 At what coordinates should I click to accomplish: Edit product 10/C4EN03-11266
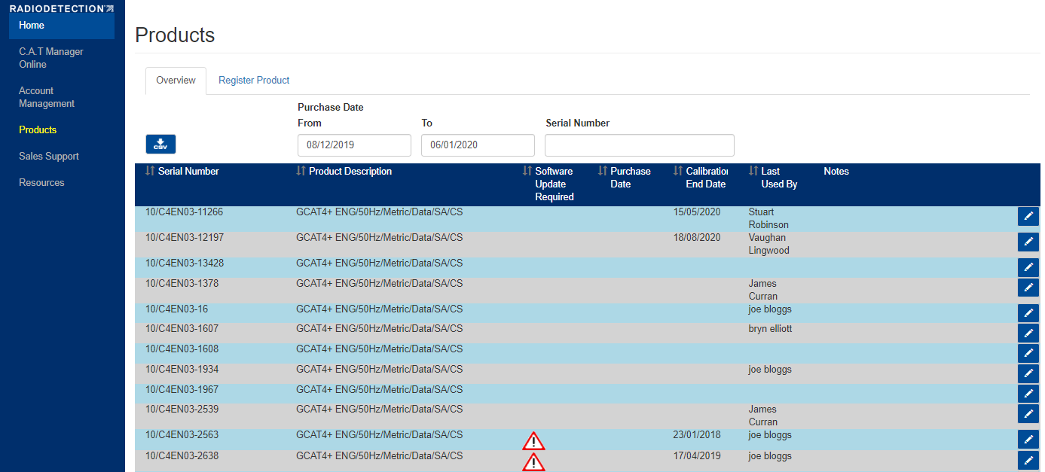(x=1028, y=217)
